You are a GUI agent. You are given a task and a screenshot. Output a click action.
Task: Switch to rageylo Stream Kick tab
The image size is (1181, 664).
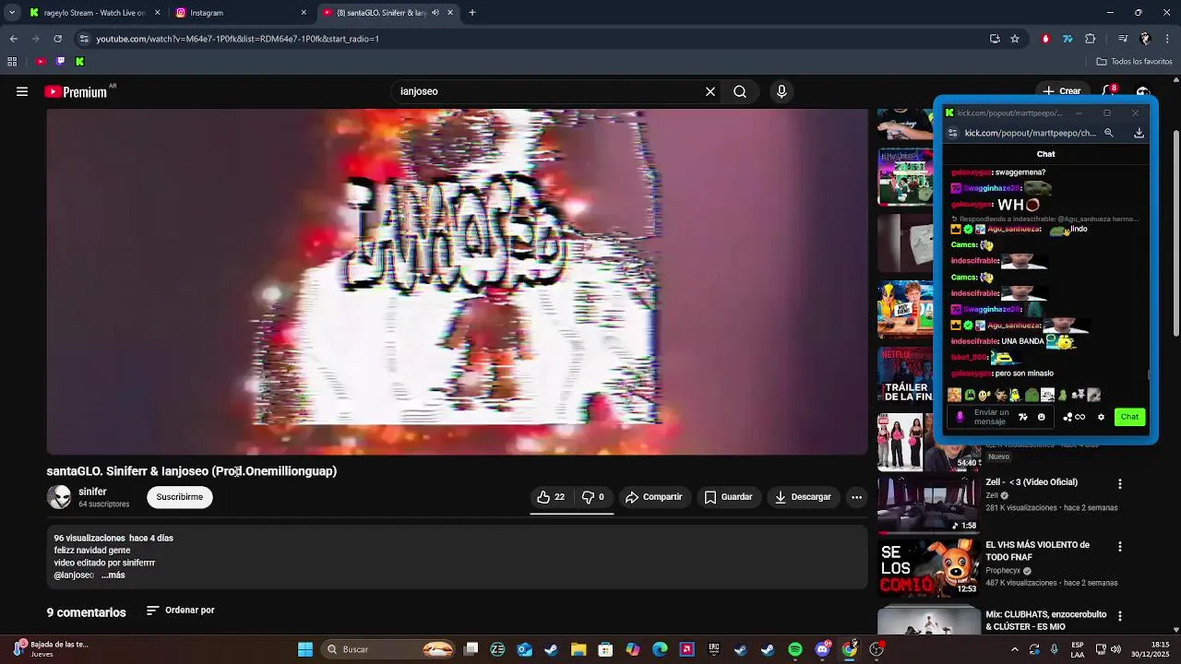(88, 13)
